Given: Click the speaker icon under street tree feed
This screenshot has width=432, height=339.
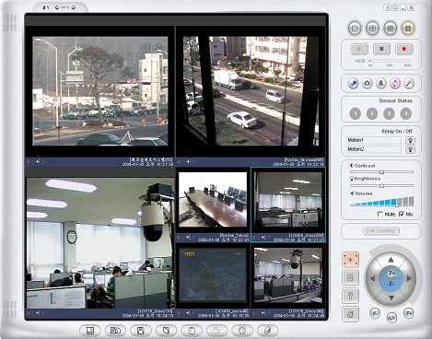Looking at the screenshot, I should pos(38,161).
